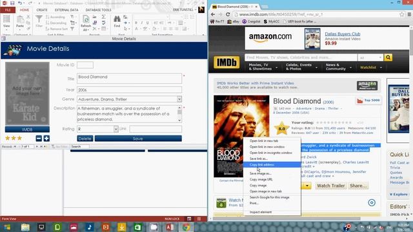Open the Chrome hamburger menu
The height and width of the screenshot is (232, 413).
(x=409, y=14)
